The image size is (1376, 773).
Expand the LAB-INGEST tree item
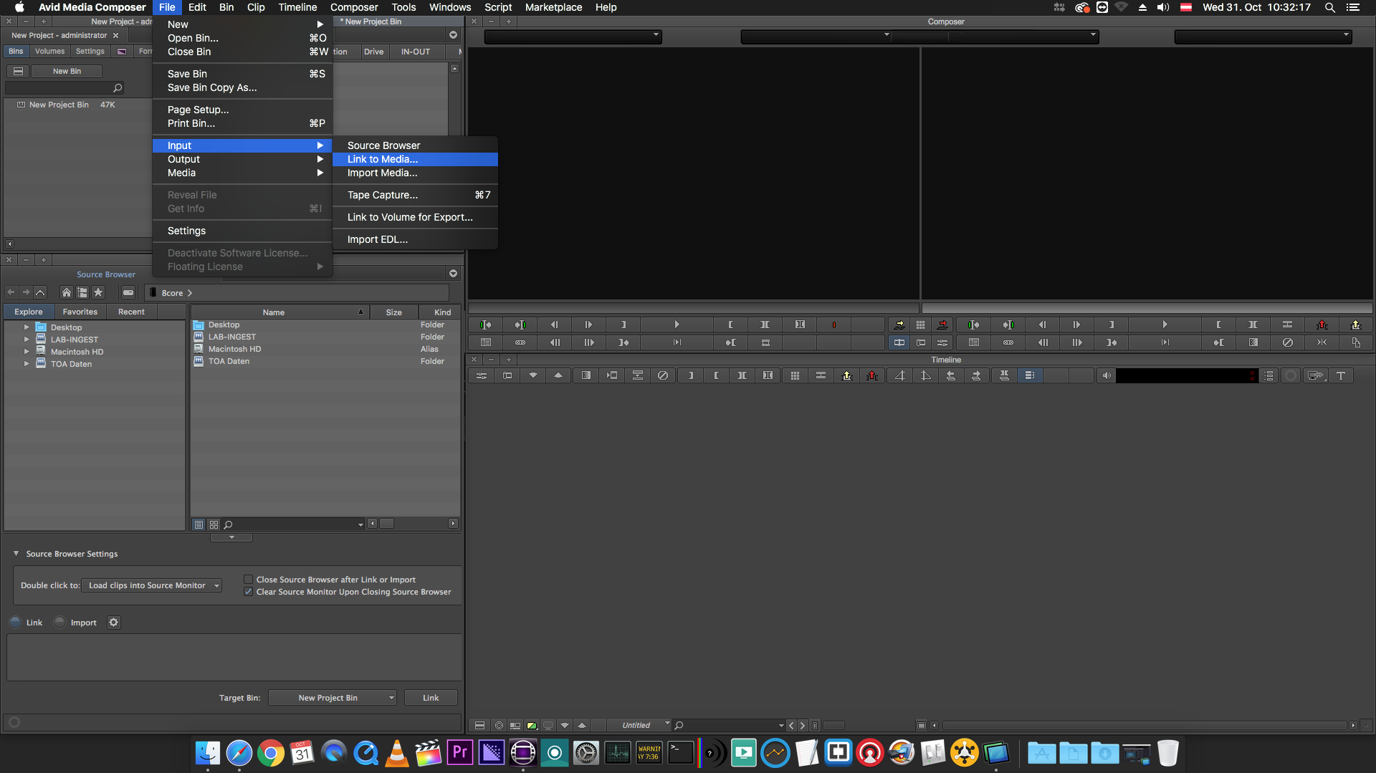click(27, 340)
